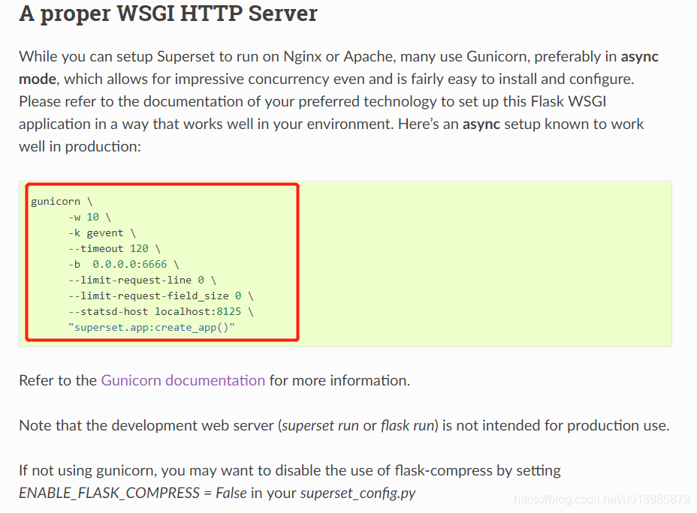This screenshot has height=513, width=697.
Task: Click 'If not using gunicorn' sentence start
Action: [88, 470]
